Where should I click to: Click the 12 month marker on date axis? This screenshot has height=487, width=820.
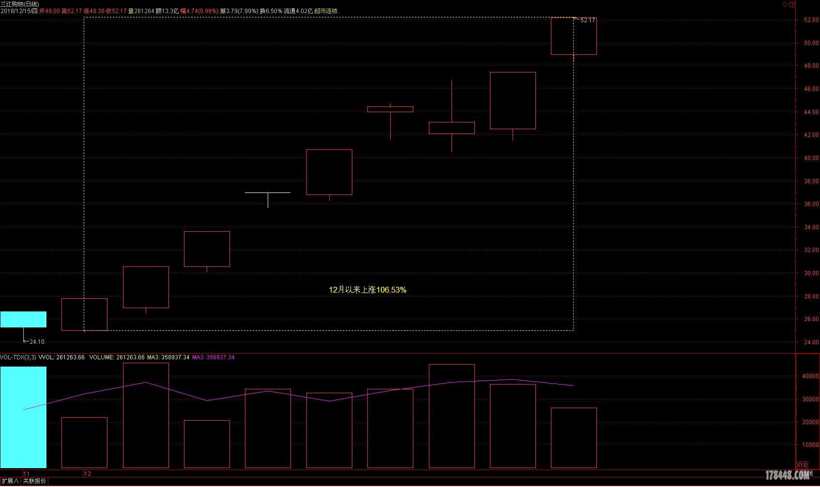(88, 474)
